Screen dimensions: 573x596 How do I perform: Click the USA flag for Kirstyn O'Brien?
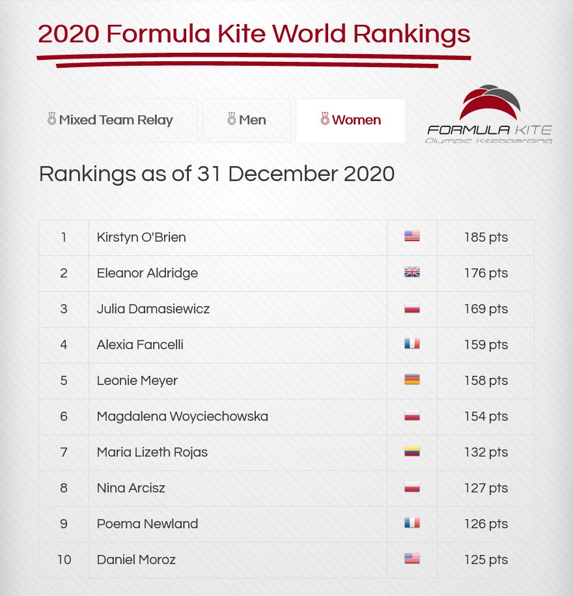[x=412, y=236]
